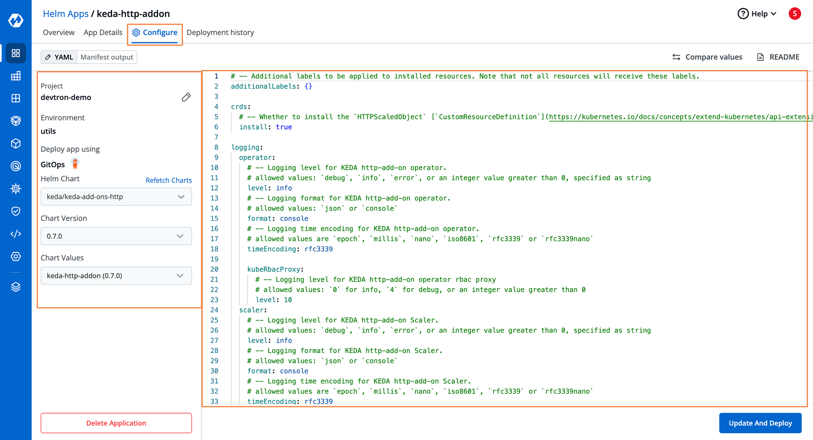Open the bug-shaped sidebar icon
The height and width of the screenshot is (440, 813).
point(16,189)
